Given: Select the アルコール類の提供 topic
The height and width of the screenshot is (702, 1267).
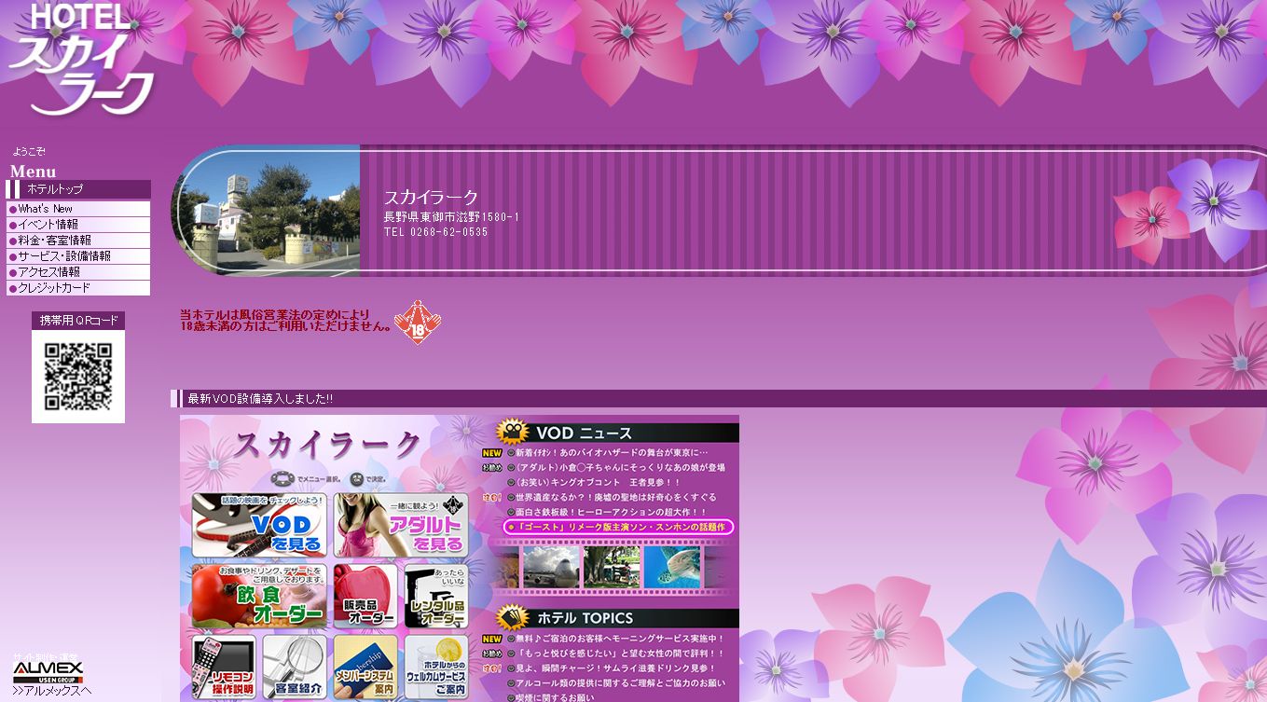Looking at the screenshot, I should click(620, 683).
